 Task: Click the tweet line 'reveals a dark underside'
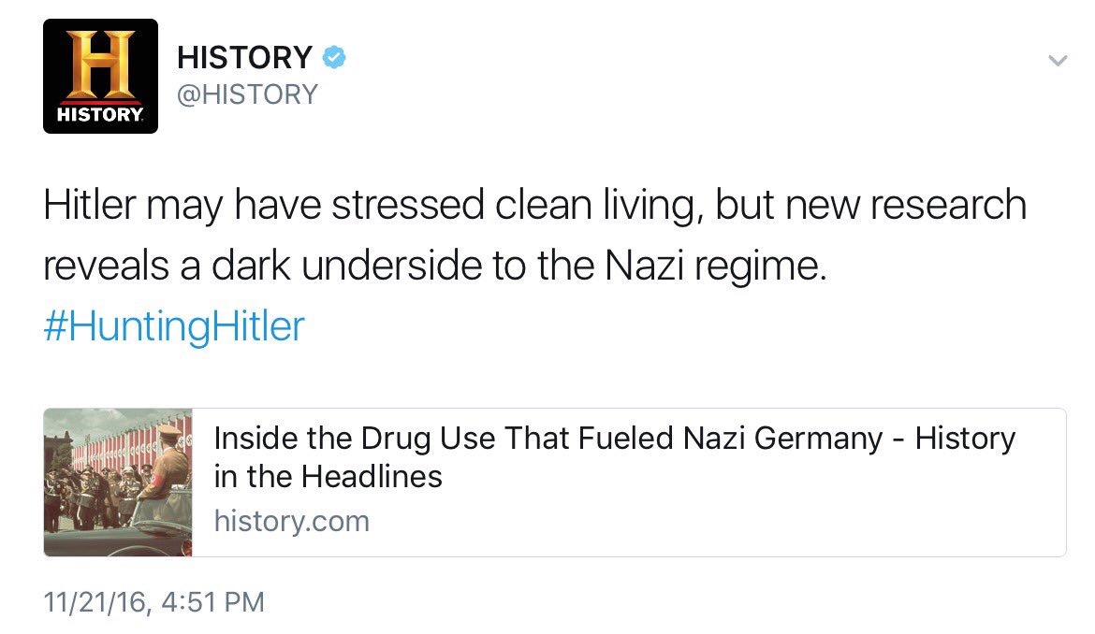point(435,267)
